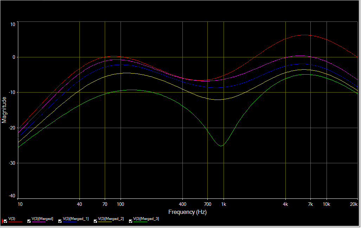Click the Frequency (Hz) axis title

(x=187, y=212)
